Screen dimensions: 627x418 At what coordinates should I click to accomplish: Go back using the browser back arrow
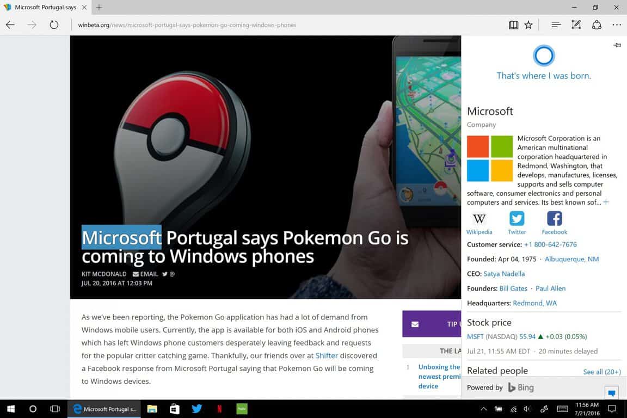click(10, 25)
